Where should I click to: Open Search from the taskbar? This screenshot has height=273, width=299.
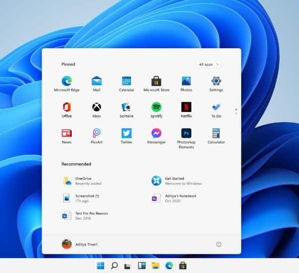[x=114, y=266]
